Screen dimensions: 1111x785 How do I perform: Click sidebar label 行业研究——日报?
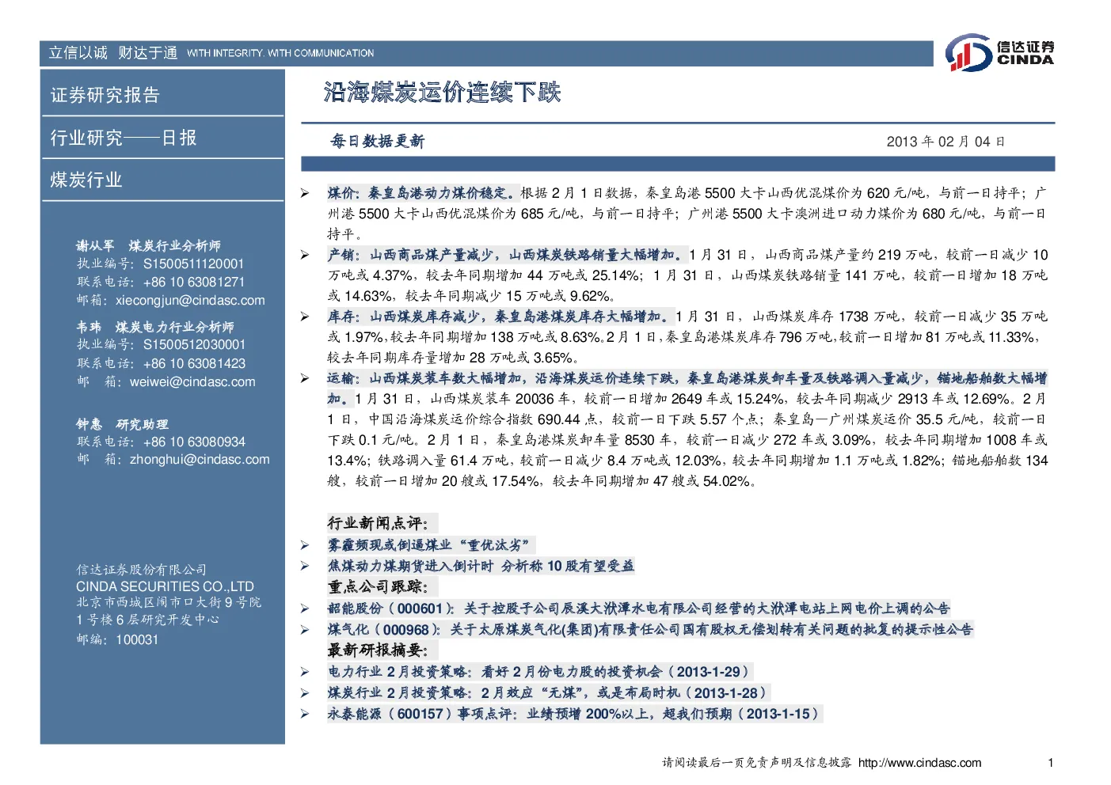(124, 138)
